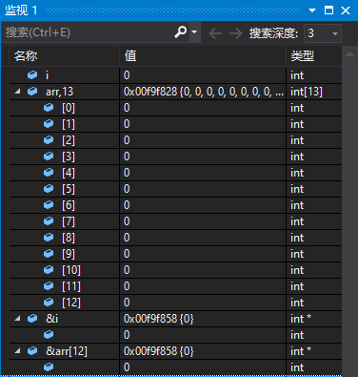Click the previous result back arrow

(x=215, y=33)
